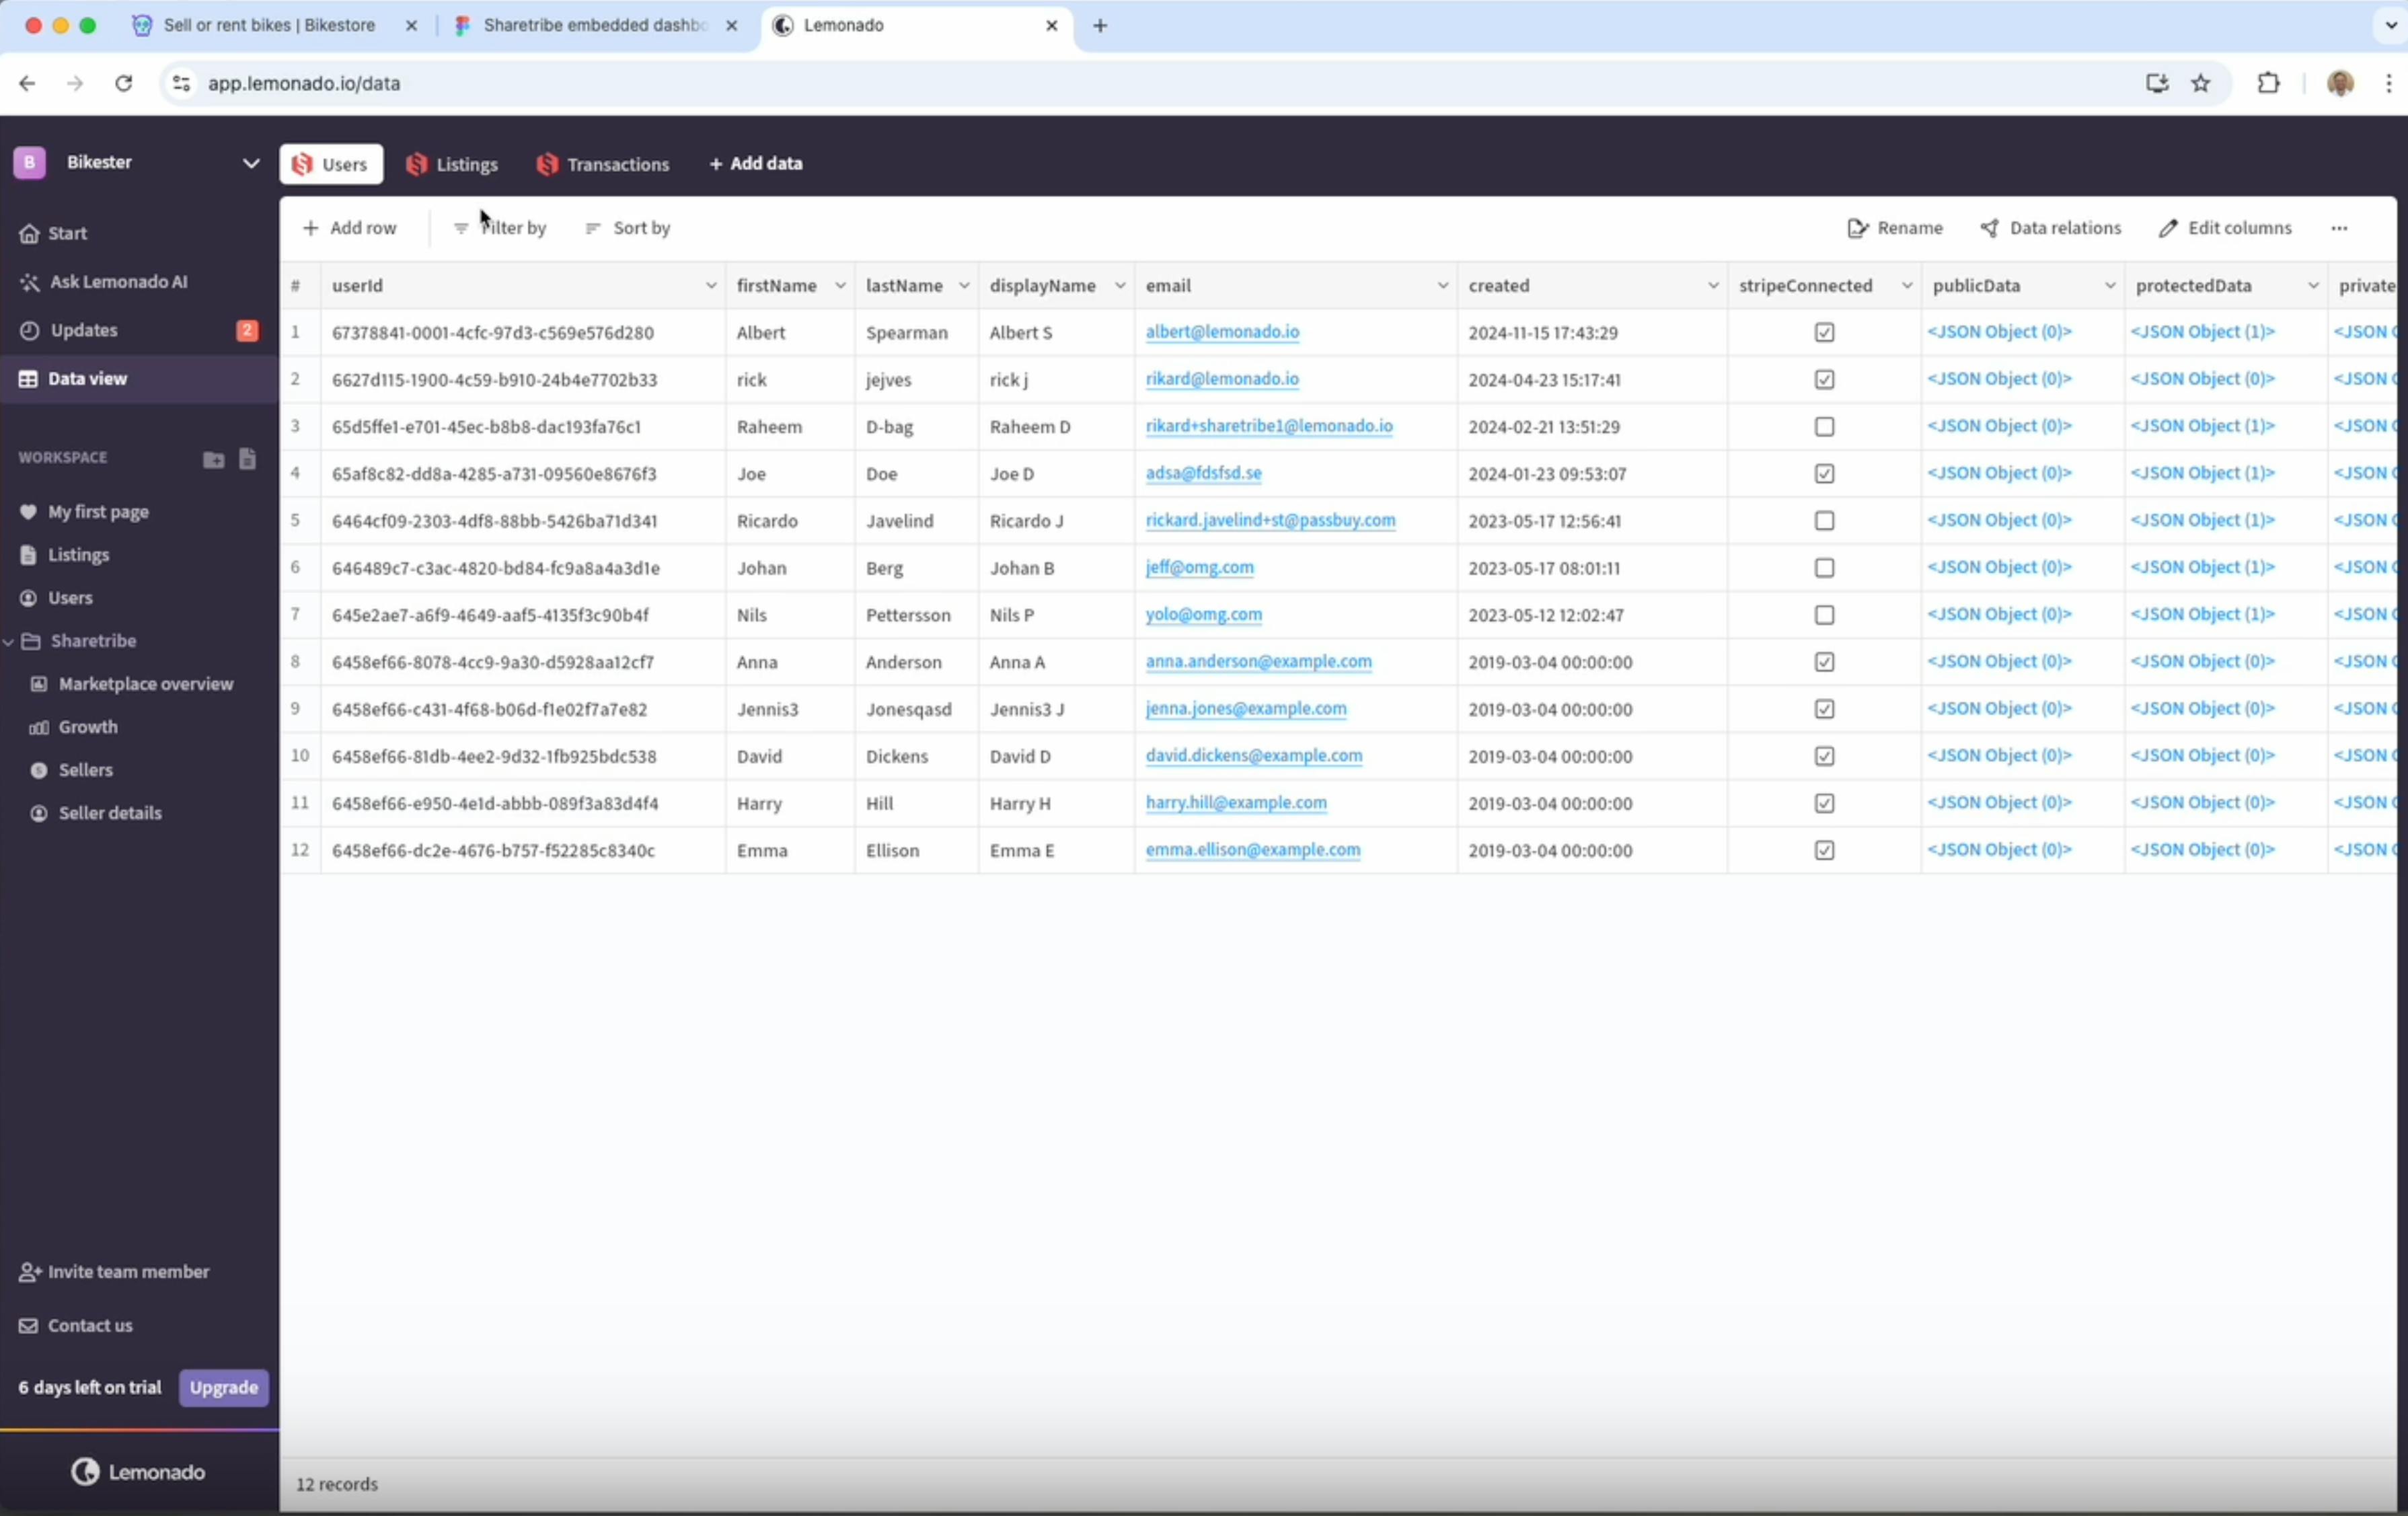
Task: Click the Upgrade trial button
Action: pos(223,1387)
